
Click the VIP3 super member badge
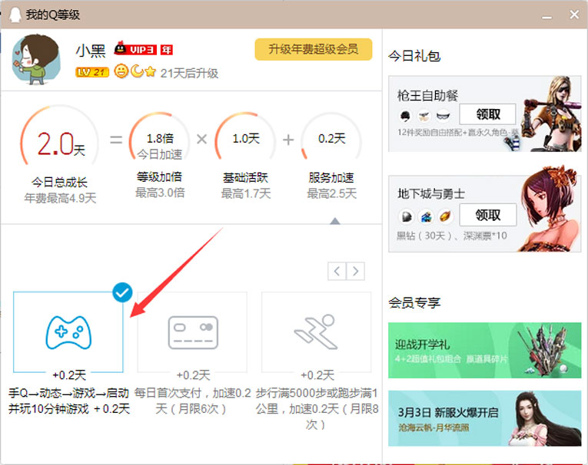coord(135,49)
